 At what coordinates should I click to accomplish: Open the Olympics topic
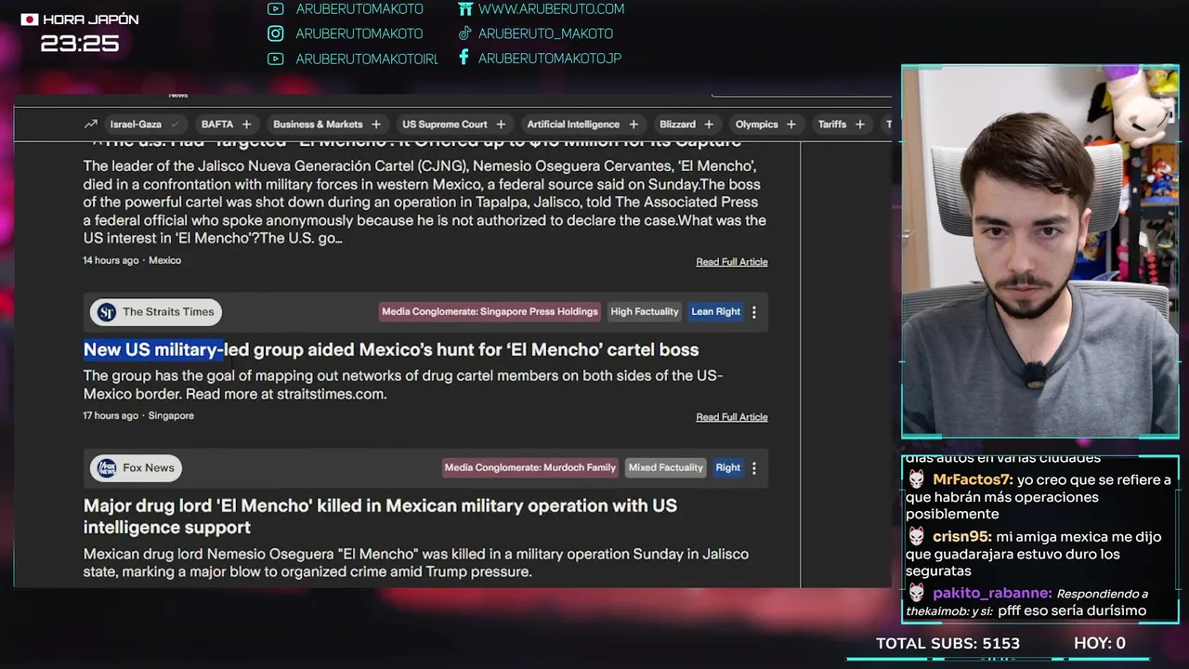pos(756,125)
